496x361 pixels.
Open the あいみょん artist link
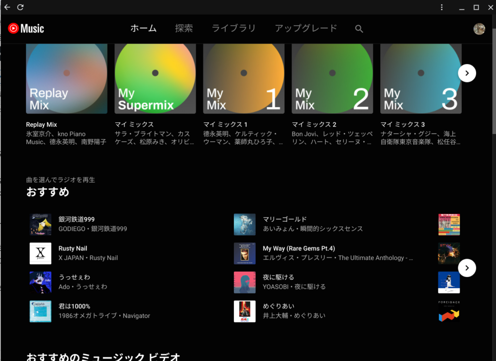click(279, 229)
